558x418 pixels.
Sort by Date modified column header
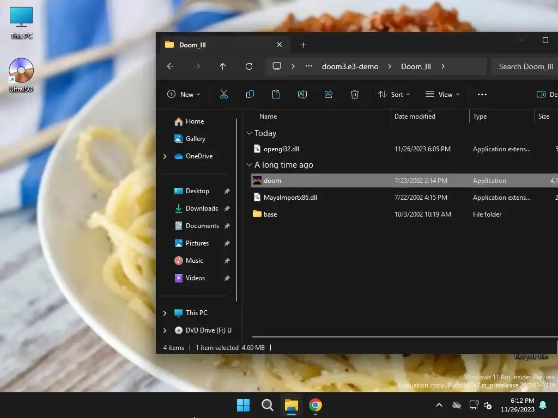click(415, 116)
